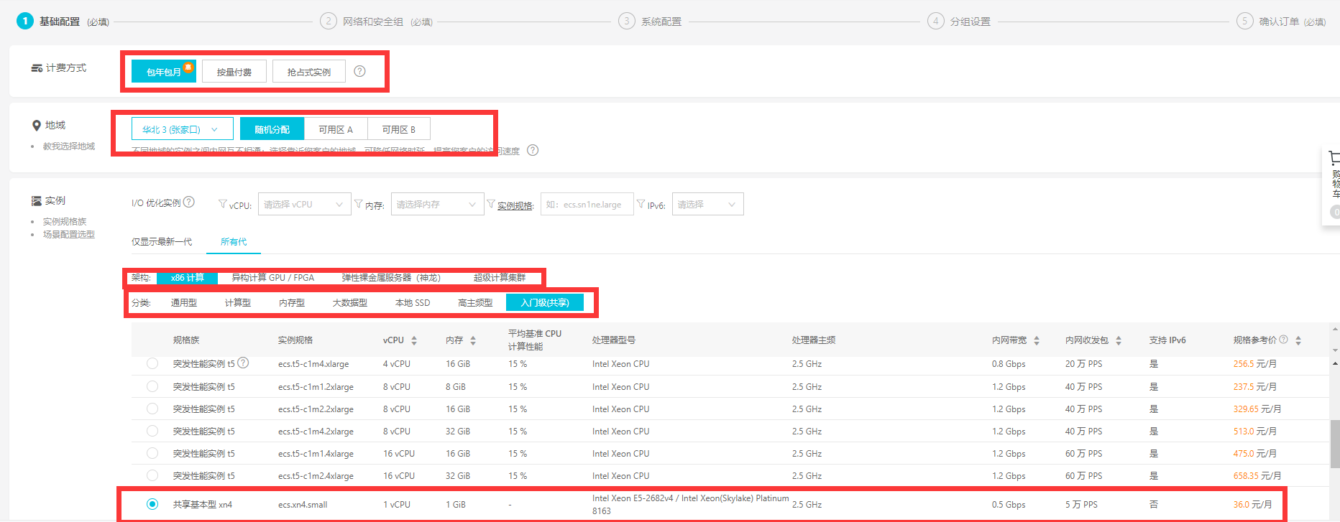Select radio for ecs.t5-c1m2.2xlarge row
Screen dimensions: 1340x522
click(x=152, y=409)
